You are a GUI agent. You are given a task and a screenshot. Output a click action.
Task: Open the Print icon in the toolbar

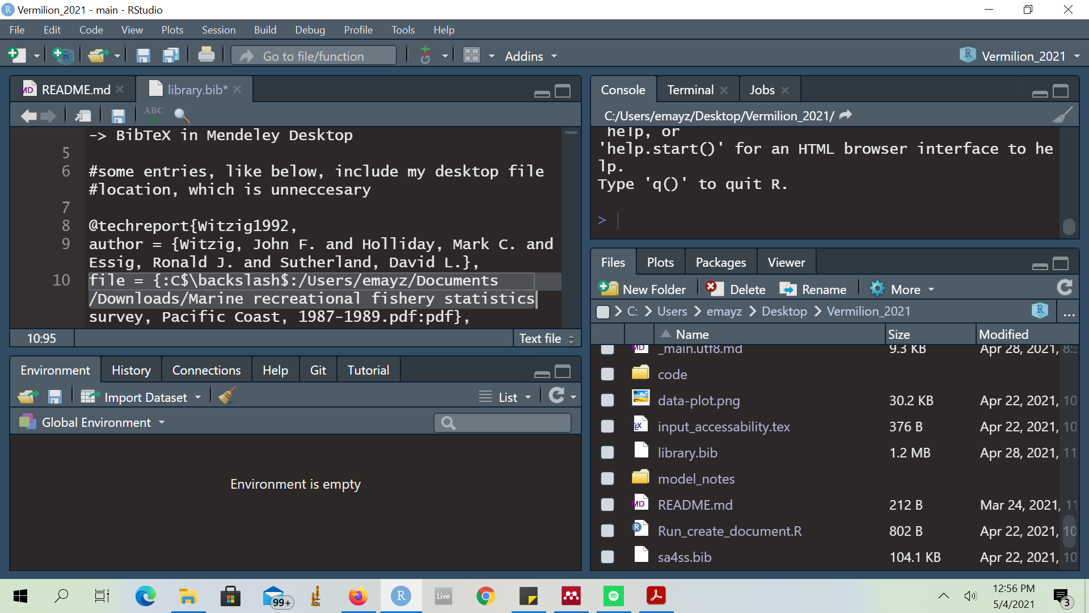pos(206,55)
